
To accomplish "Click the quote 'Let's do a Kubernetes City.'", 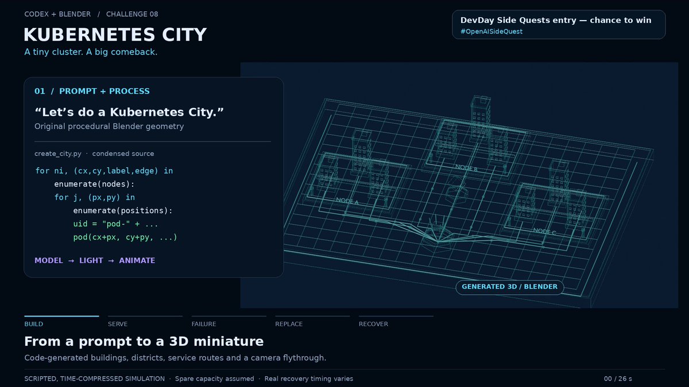I will 129,112.
